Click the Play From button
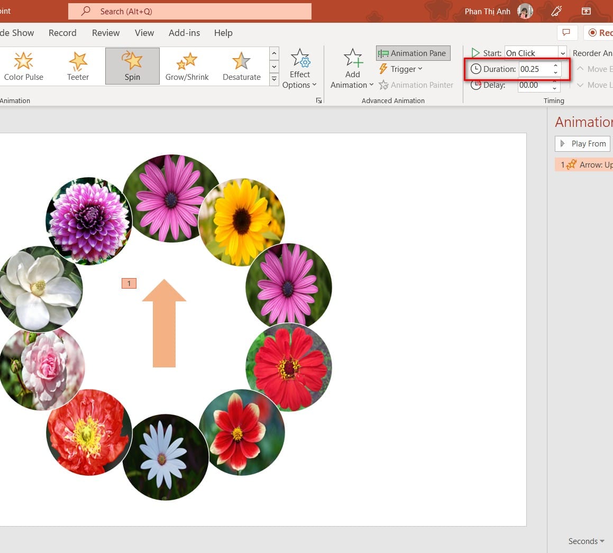 coord(583,144)
